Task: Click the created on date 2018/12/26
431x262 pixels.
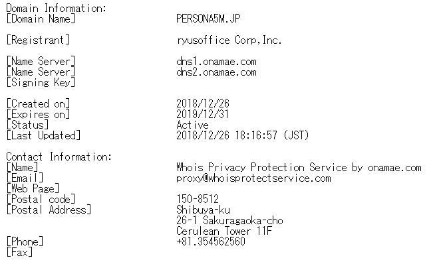Action: (203, 103)
